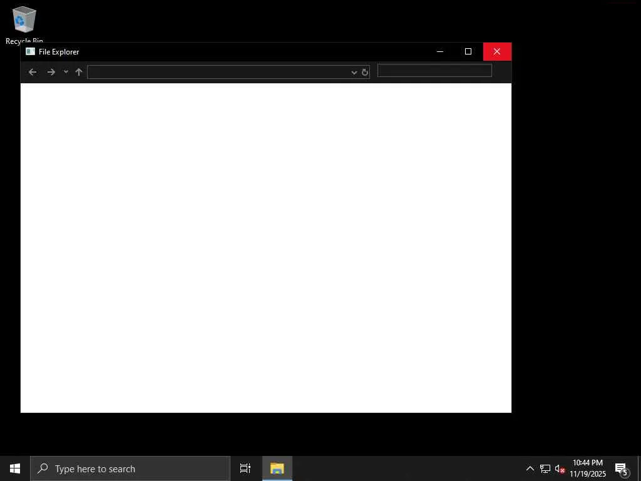Open the clock showing 10:44 PM
The image size is (641, 481).
pyautogui.click(x=587, y=468)
